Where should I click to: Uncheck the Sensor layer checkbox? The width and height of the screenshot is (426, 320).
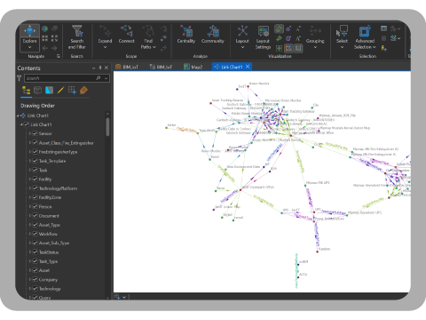point(35,133)
